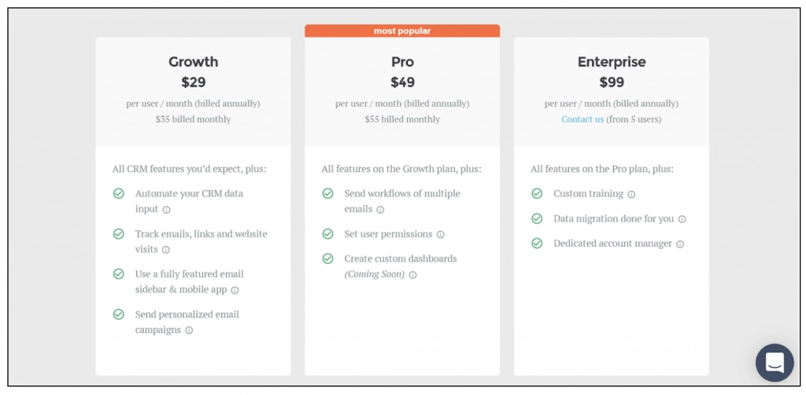Viewport: 806px width, 395px height.
Task: Select the Enterprise plan heading
Action: click(x=612, y=62)
